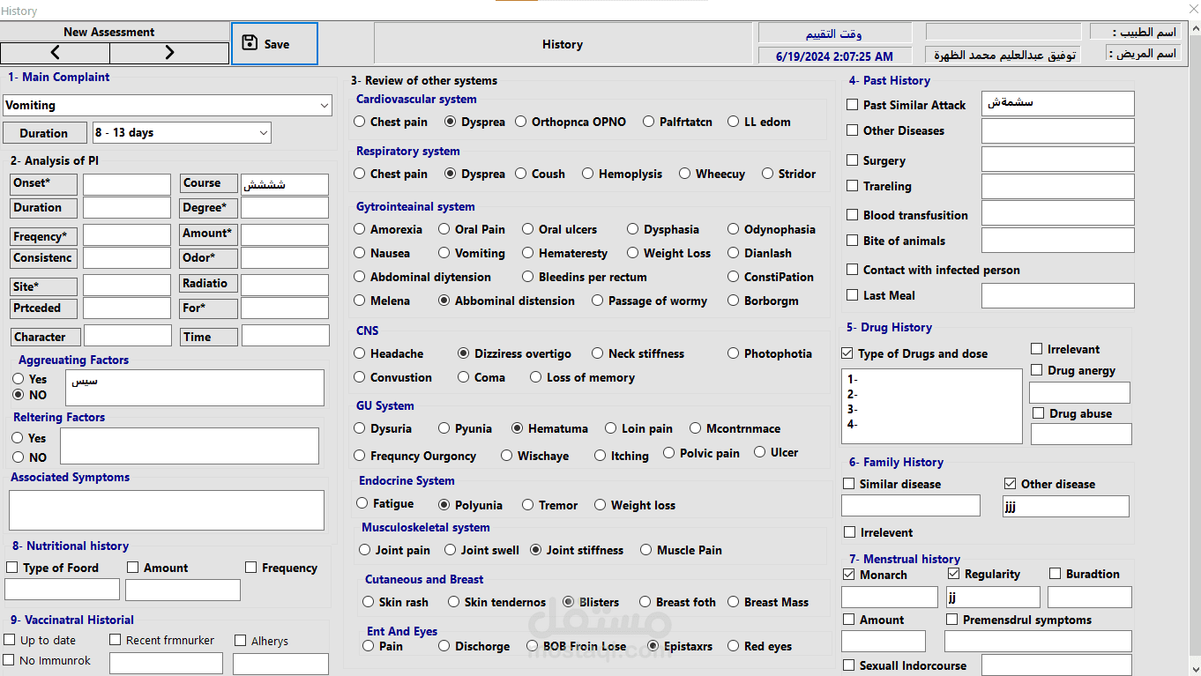
Task: Select ConstiPation radio button
Action: pos(734,277)
